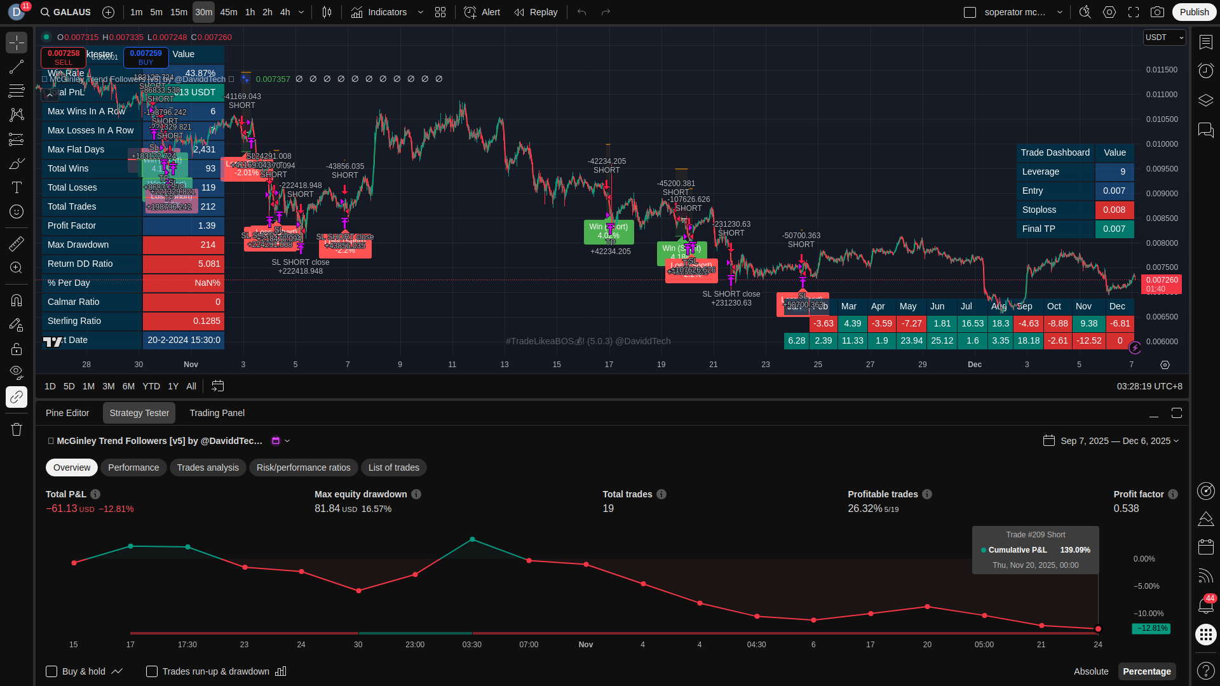This screenshot has width=1220, height=686.
Task: Click the red SELL price box
Action: point(64,57)
